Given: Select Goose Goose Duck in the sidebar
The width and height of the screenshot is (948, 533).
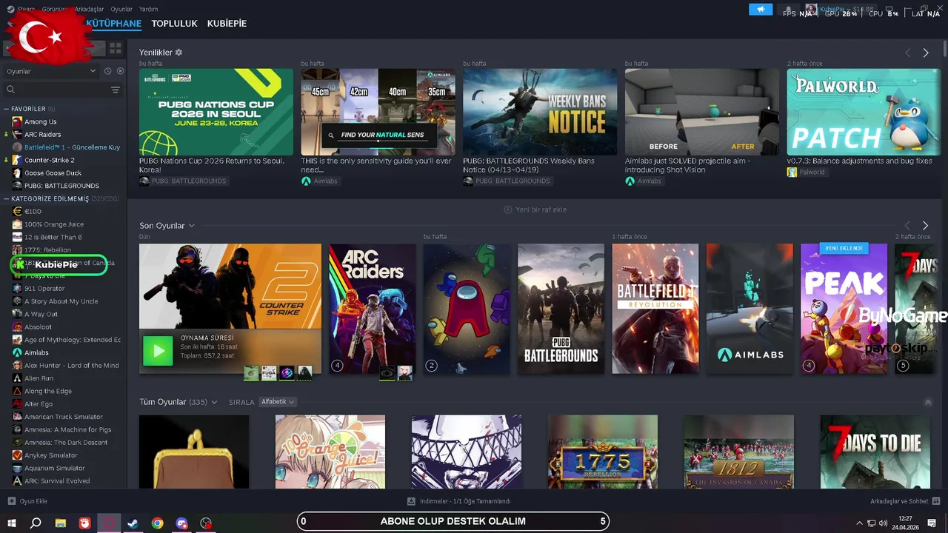Looking at the screenshot, I should (x=53, y=173).
